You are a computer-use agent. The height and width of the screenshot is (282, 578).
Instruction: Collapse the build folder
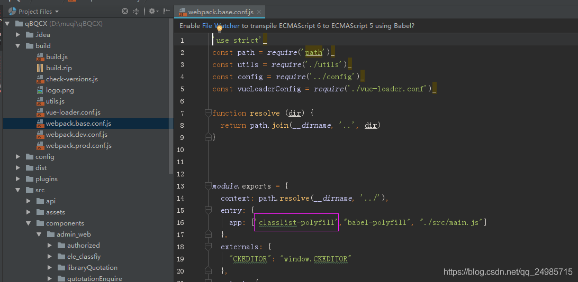[x=18, y=46]
